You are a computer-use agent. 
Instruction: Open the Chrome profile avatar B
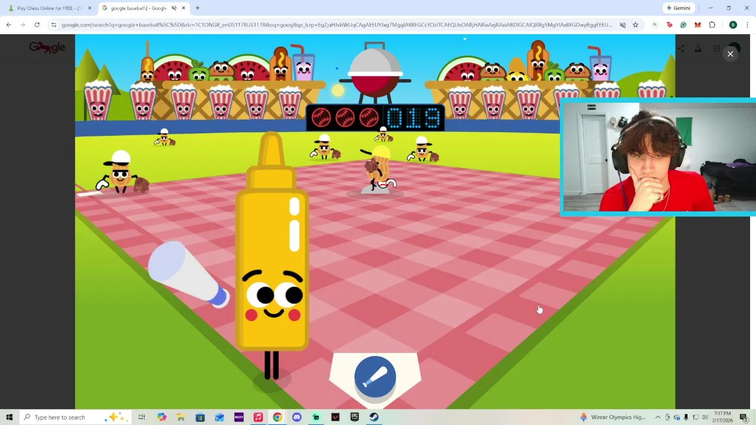[x=733, y=25]
